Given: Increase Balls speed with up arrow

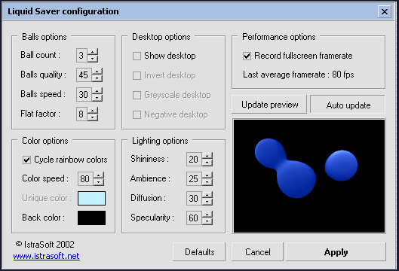Looking at the screenshot, I should [x=97, y=91].
